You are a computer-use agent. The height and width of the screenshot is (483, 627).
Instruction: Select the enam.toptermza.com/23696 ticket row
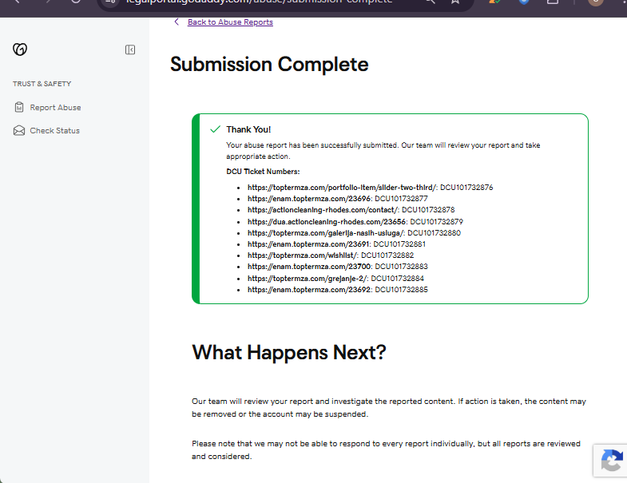point(338,199)
